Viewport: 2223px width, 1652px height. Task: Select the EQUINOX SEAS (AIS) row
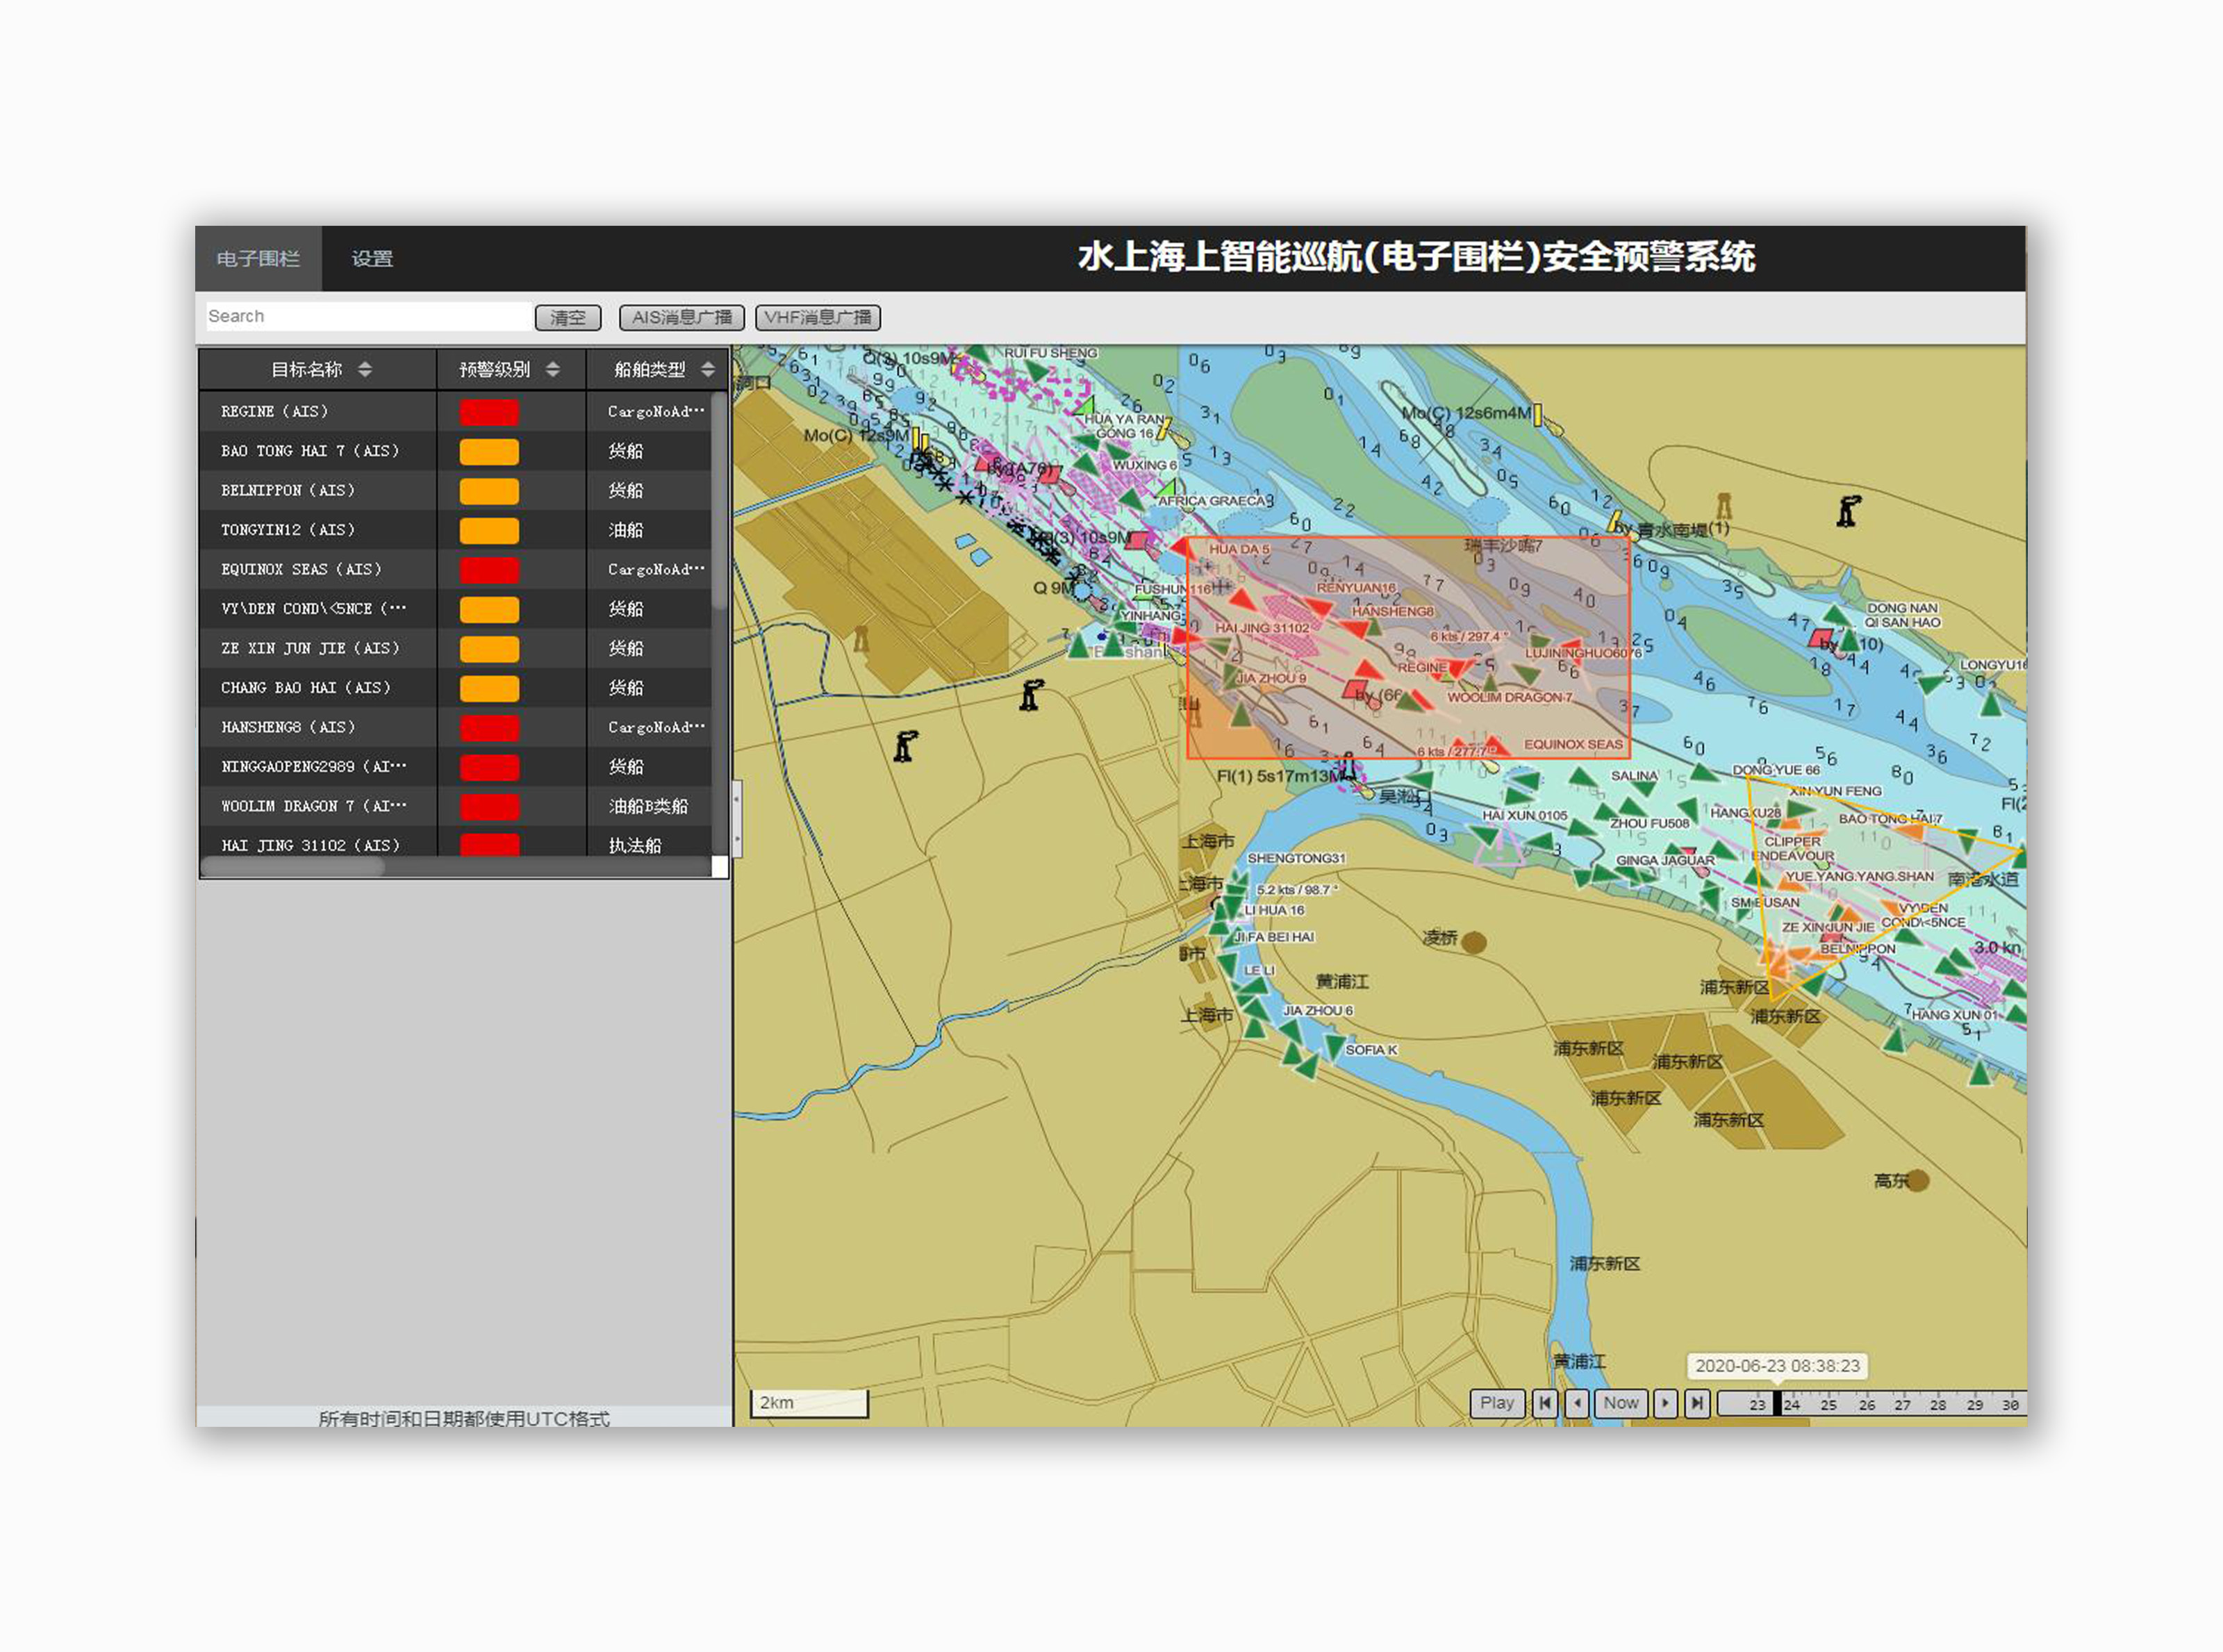pyautogui.click(x=455, y=569)
